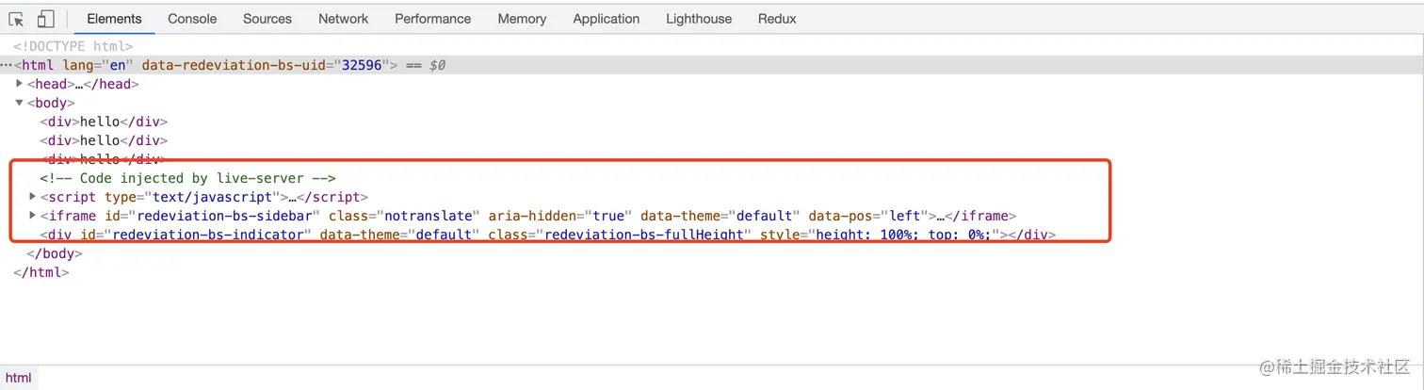This screenshot has width=1424, height=390.
Task: Activate the inspect element picker icon
Action: 16,19
